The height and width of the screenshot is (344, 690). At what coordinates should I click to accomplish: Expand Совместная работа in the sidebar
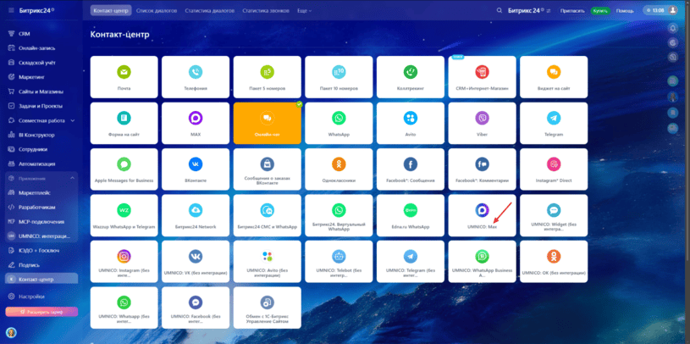click(73, 120)
